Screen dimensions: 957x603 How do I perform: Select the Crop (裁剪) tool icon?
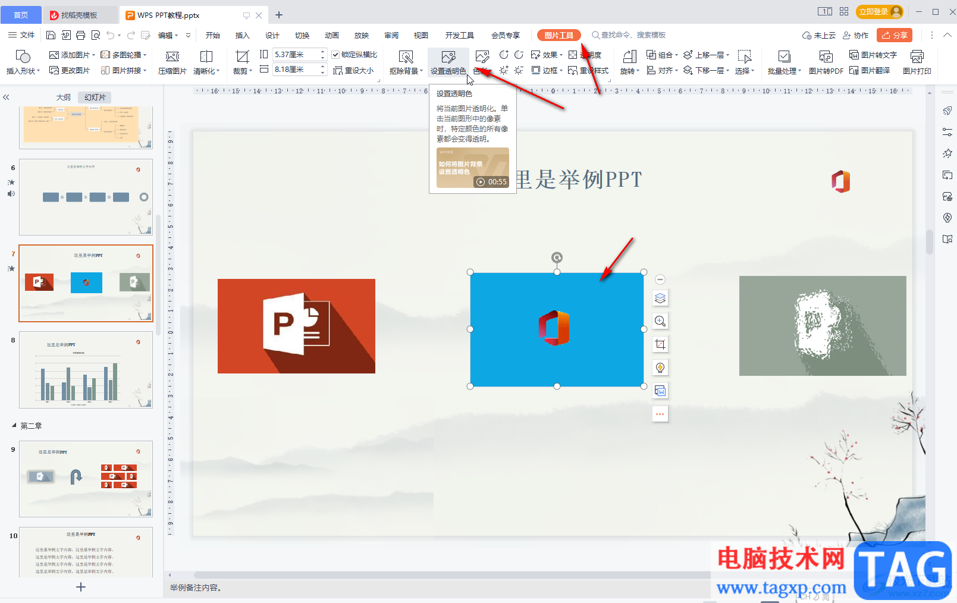(242, 56)
